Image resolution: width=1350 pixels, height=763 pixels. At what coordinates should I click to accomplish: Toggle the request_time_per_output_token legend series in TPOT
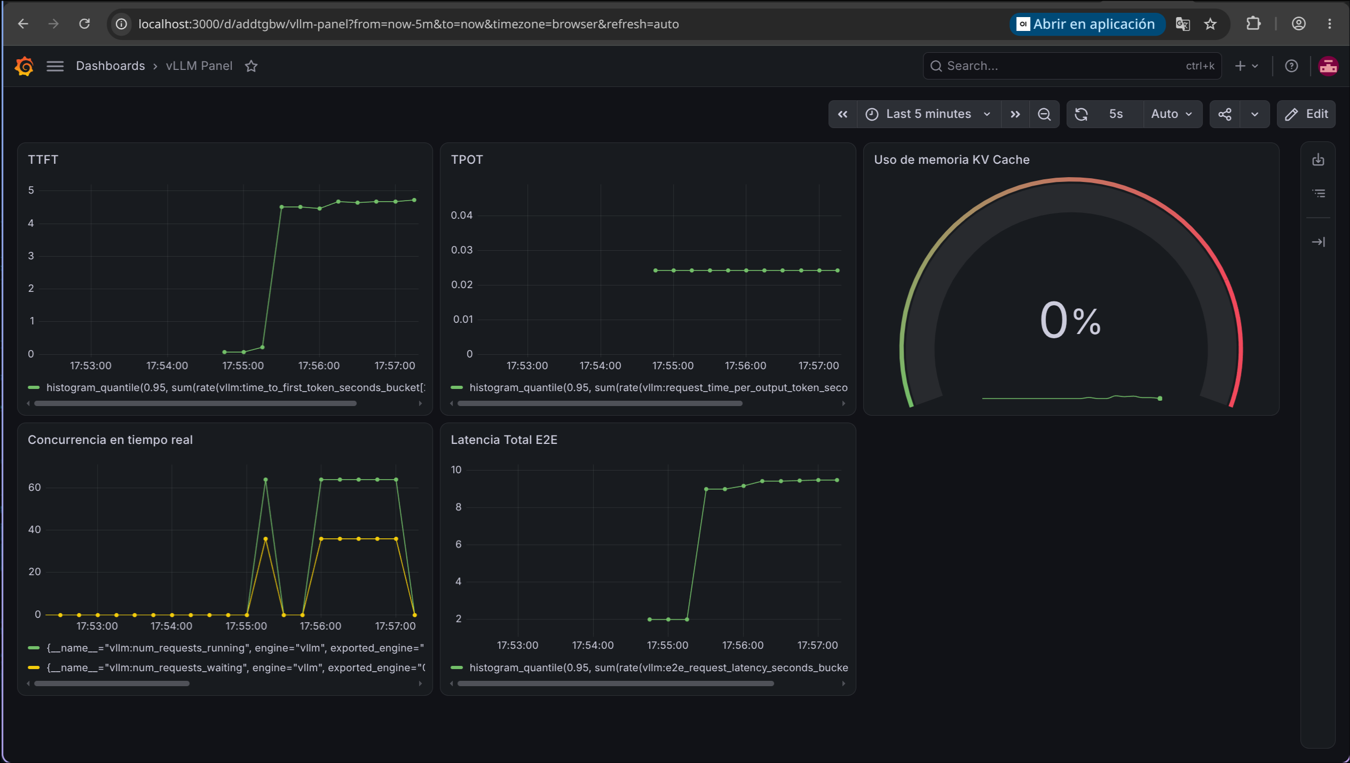tap(658, 387)
